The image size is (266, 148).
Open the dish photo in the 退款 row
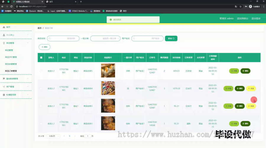tap(108, 123)
